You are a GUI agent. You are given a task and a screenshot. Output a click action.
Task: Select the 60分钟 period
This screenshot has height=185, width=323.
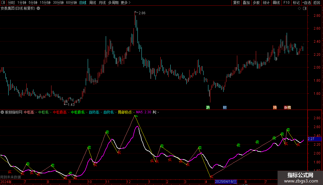71,3
